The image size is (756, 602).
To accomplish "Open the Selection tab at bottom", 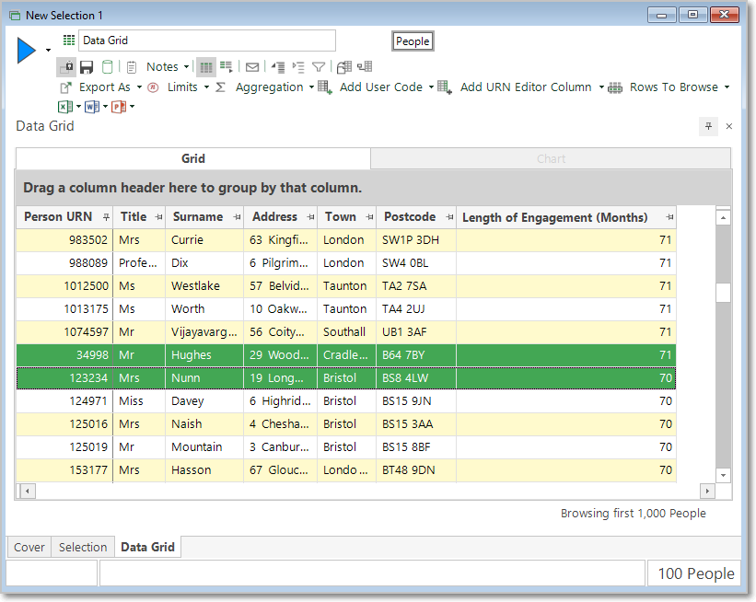I will tap(83, 547).
